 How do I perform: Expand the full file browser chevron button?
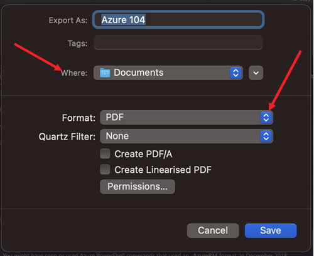click(256, 73)
